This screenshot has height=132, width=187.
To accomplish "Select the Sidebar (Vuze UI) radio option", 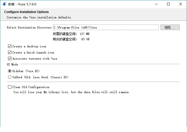I will [x=10, y=71].
